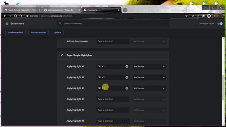Click shortcut field for Activate the extension
Screen dimensions: 226x127
point(113,41)
